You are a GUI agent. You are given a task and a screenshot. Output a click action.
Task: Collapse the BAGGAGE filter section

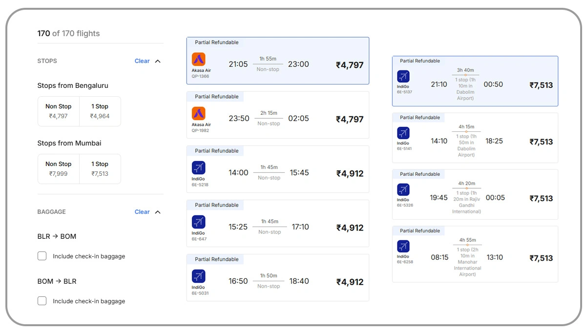[157, 212]
